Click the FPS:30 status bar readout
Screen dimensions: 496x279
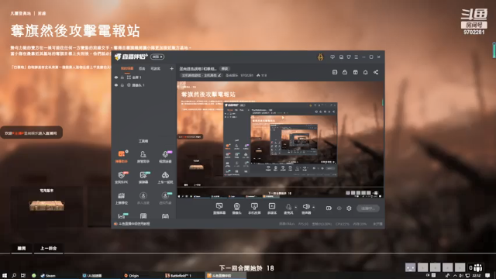[x=303, y=224]
